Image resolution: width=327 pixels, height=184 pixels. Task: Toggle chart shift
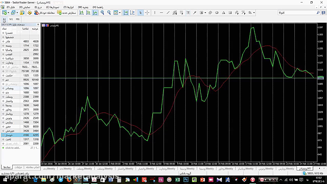click(132, 13)
